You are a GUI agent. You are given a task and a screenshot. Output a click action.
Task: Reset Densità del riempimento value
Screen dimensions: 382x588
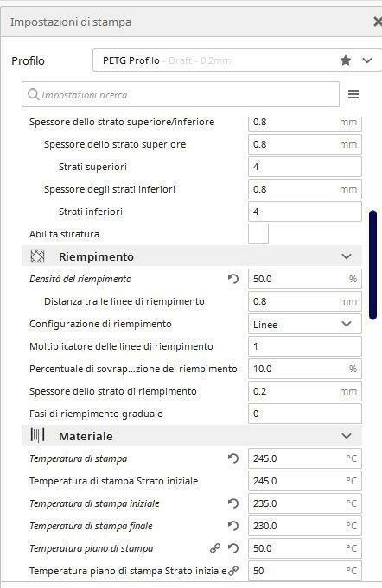pyautogui.click(x=233, y=279)
